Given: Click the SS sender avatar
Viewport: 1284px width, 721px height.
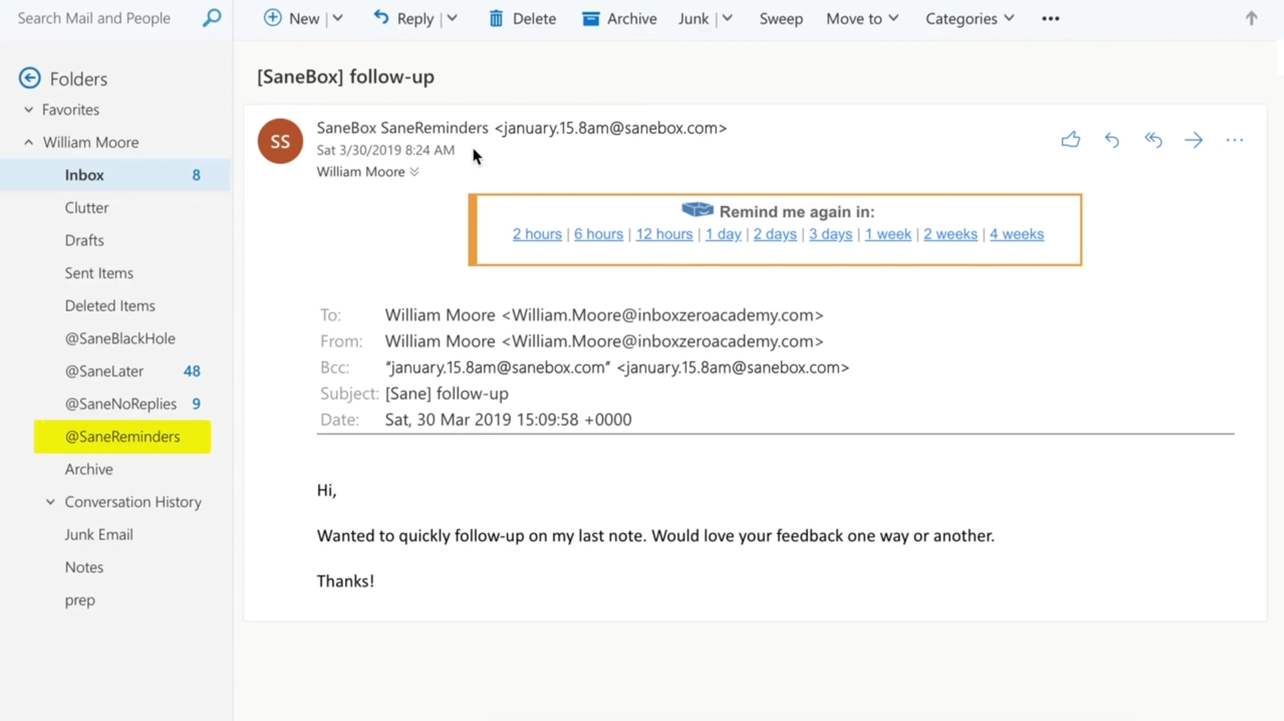Looking at the screenshot, I should pos(280,141).
